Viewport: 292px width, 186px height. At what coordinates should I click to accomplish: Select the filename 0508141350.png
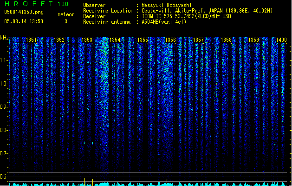[x=24, y=12]
